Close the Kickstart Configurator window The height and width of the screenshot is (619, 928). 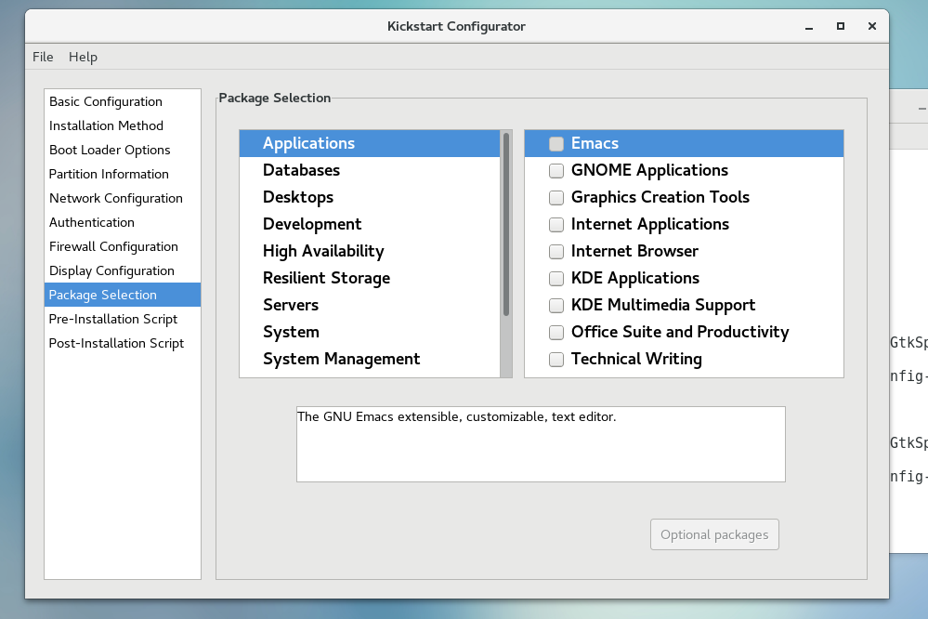(871, 26)
